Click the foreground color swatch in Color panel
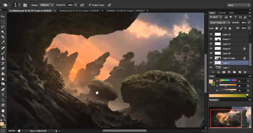This screenshot has height=133, width=253. click(211, 81)
